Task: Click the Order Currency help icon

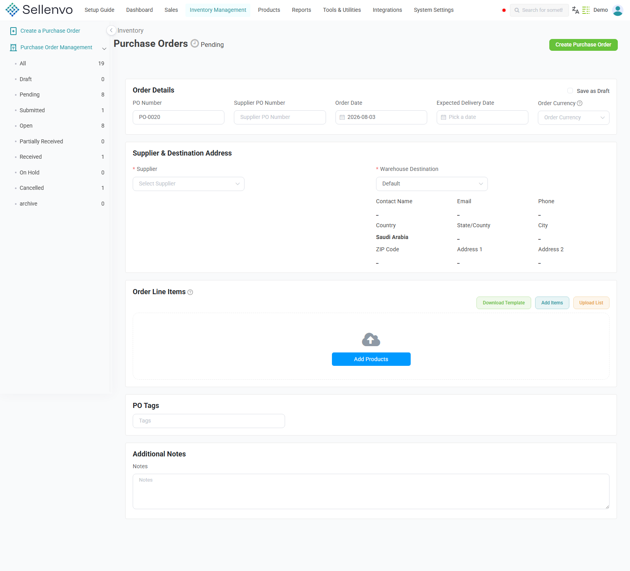Action: pos(580,103)
